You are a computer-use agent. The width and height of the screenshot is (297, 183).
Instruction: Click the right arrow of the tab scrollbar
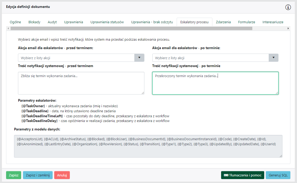288,28
